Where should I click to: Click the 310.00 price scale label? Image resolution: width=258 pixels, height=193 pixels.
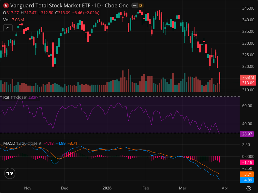(x=248, y=90)
